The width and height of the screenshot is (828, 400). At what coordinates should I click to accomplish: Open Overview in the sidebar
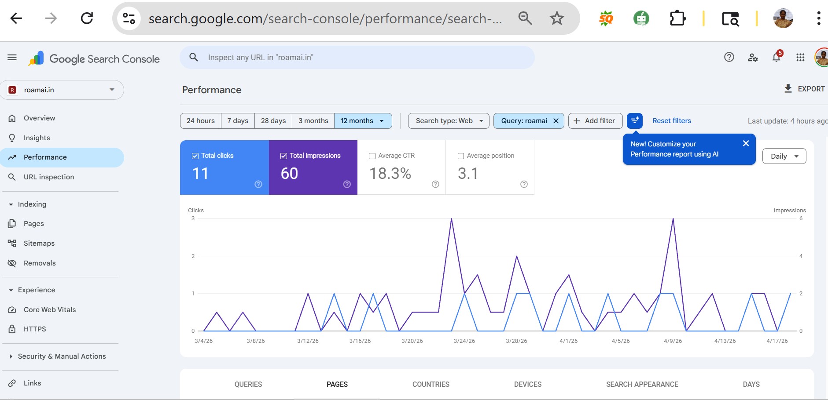(x=62, y=118)
